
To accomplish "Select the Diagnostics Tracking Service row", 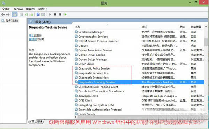I will point(139,82).
